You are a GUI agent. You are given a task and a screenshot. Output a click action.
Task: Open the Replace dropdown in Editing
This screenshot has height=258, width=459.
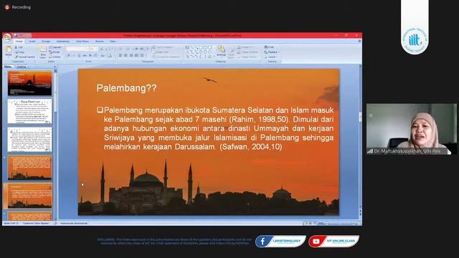pyautogui.click(x=272, y=52)
